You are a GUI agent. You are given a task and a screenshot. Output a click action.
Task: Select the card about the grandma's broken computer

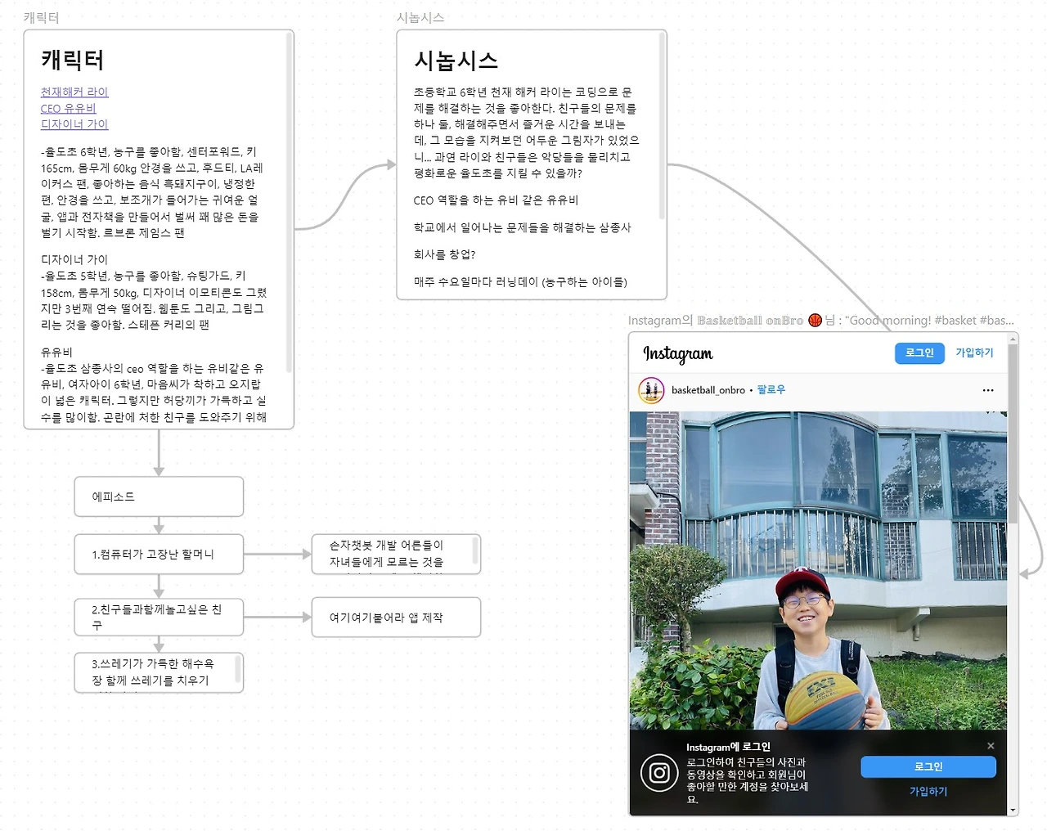pyautogui.click(x=158, y=554)
